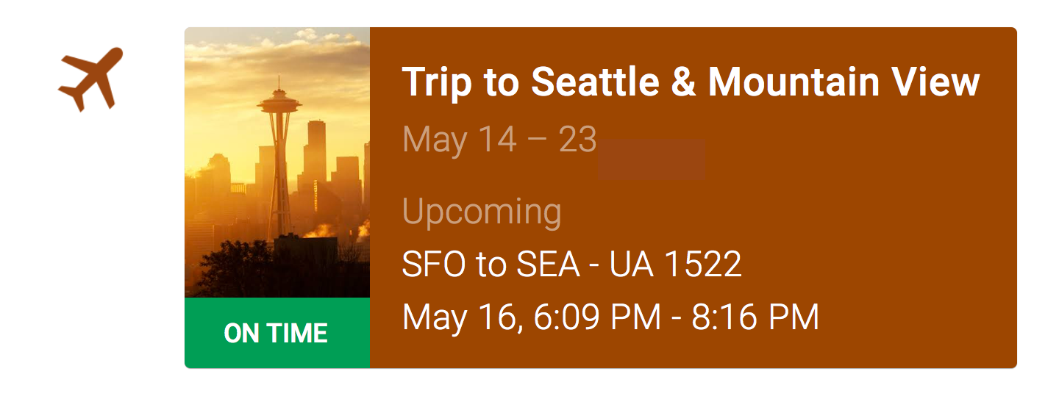The height and width of the screenshot is (399, 1059).
Task: Open the Trip to Seattle & Mountain View title
Action: click(x=691, y=82)
